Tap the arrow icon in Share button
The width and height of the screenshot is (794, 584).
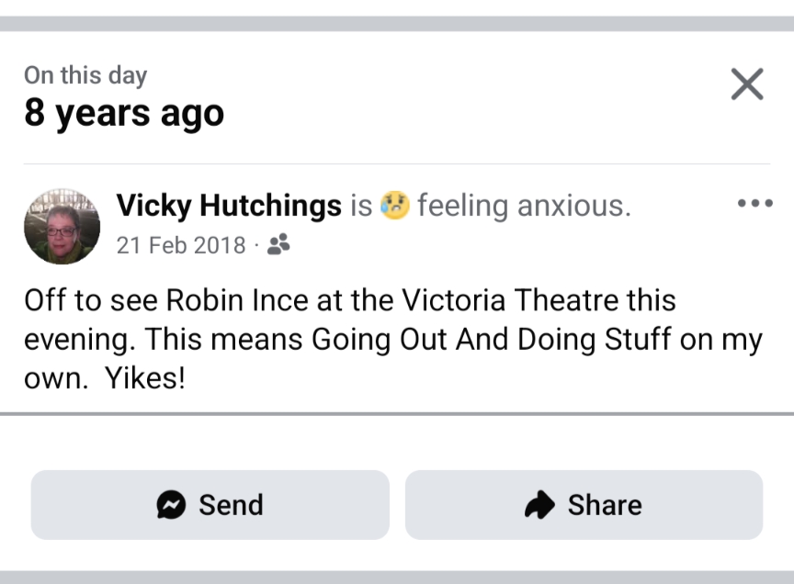point(539,504)
